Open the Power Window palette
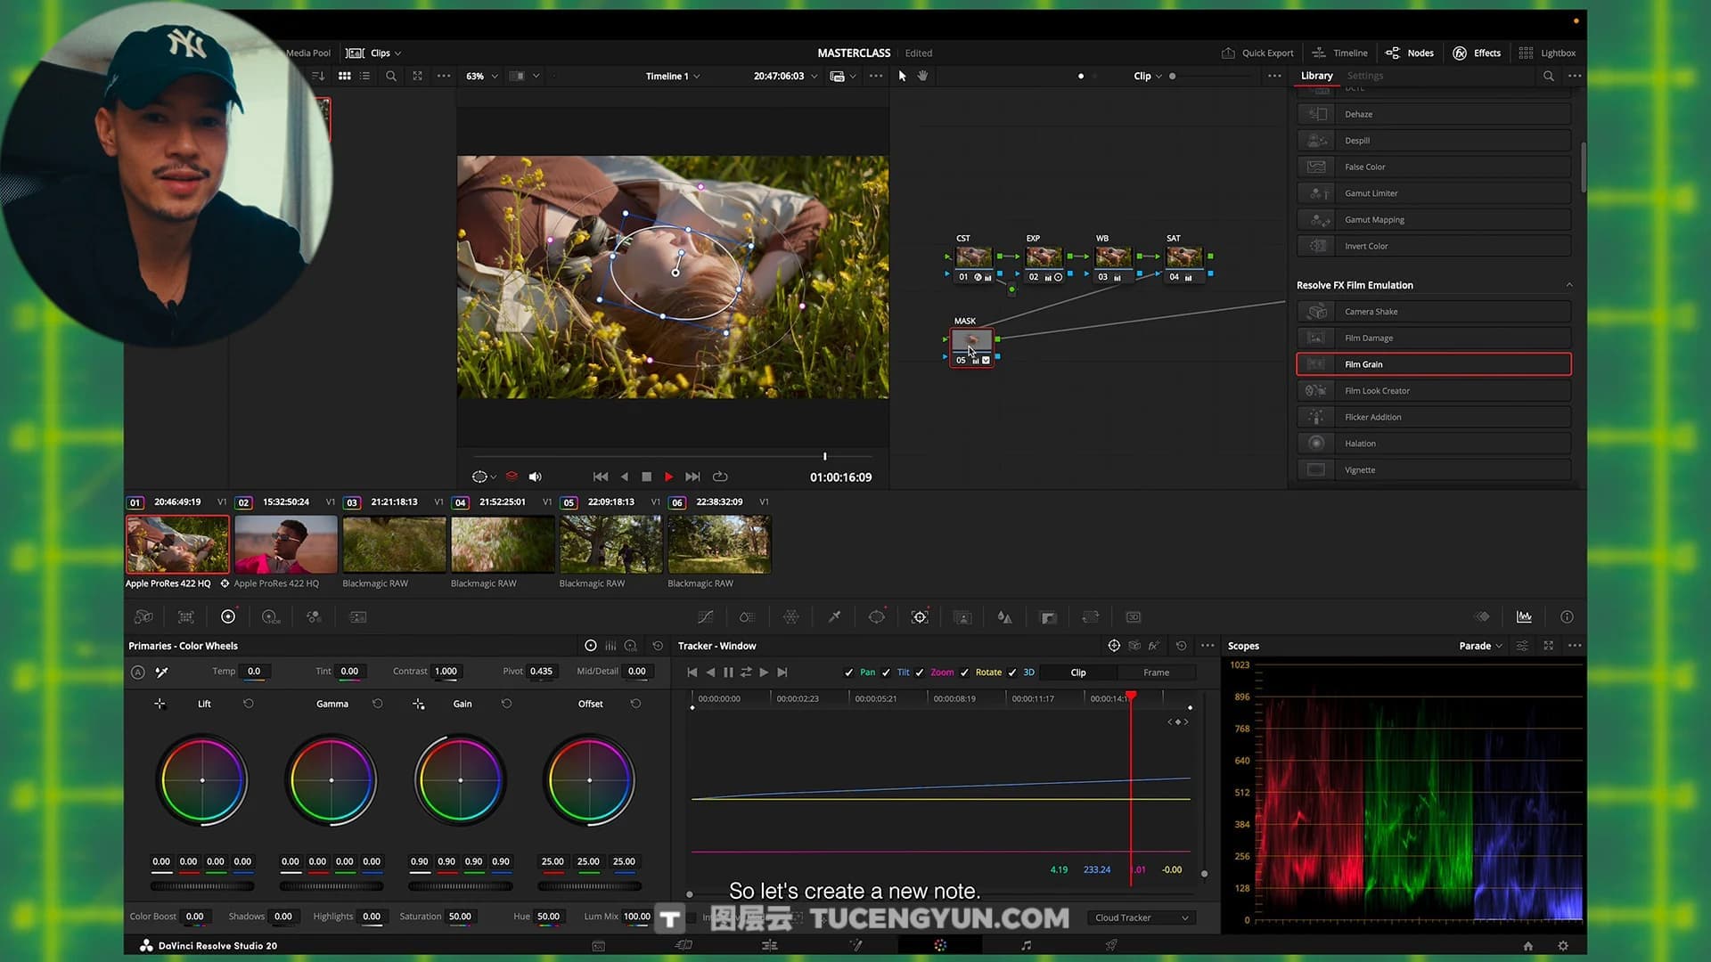 [x=877, y=617]
